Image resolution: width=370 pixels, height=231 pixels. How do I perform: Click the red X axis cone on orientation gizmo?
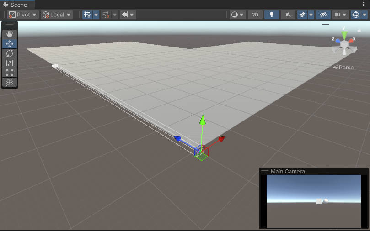[353, 41]
